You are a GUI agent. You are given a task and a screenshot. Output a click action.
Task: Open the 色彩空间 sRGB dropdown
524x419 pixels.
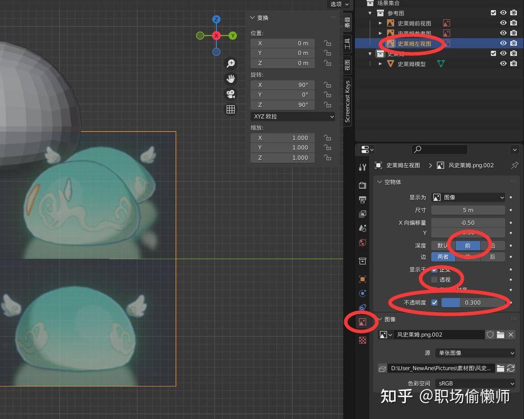click(x=475, y=383)
